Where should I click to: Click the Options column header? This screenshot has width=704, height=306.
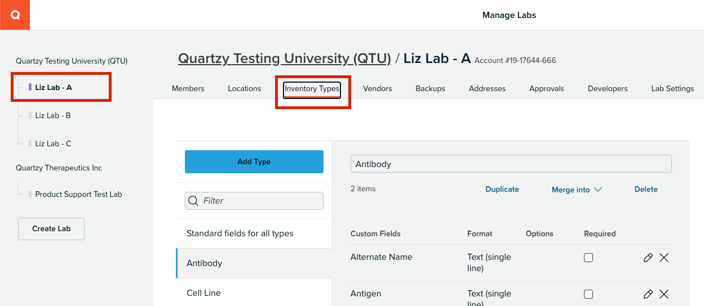(x=539, y=233)
